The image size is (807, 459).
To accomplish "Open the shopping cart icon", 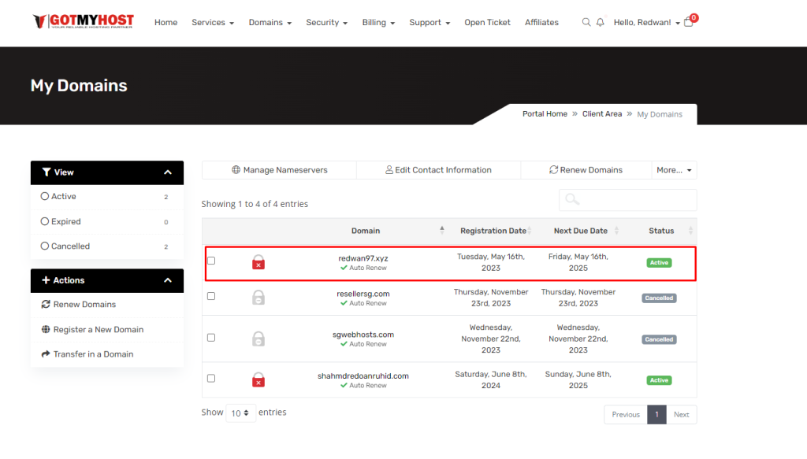I will 689,23.
